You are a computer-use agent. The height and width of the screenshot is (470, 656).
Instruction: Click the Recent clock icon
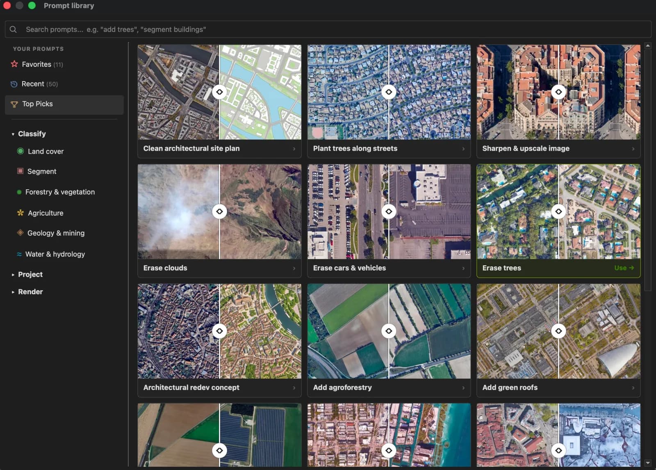pos(14,84)
